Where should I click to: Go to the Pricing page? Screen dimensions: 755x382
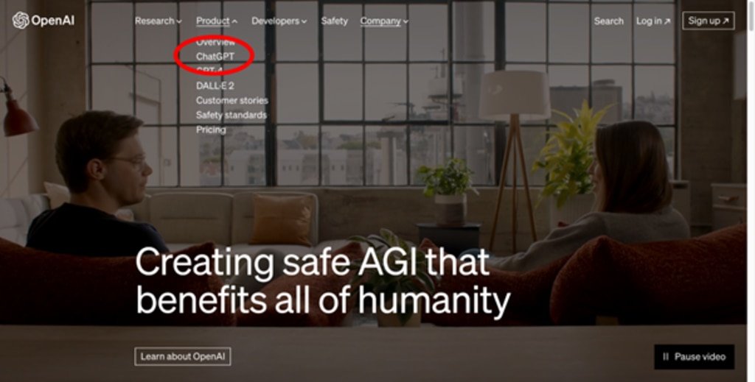click(211, 130)
